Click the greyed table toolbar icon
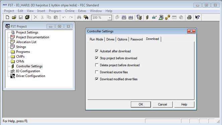Screen dimensions: 222x125 click(174, 17)
